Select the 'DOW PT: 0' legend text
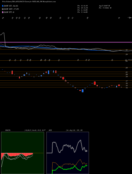The height and width of the screenshot is (174, 132). point(9,12)
